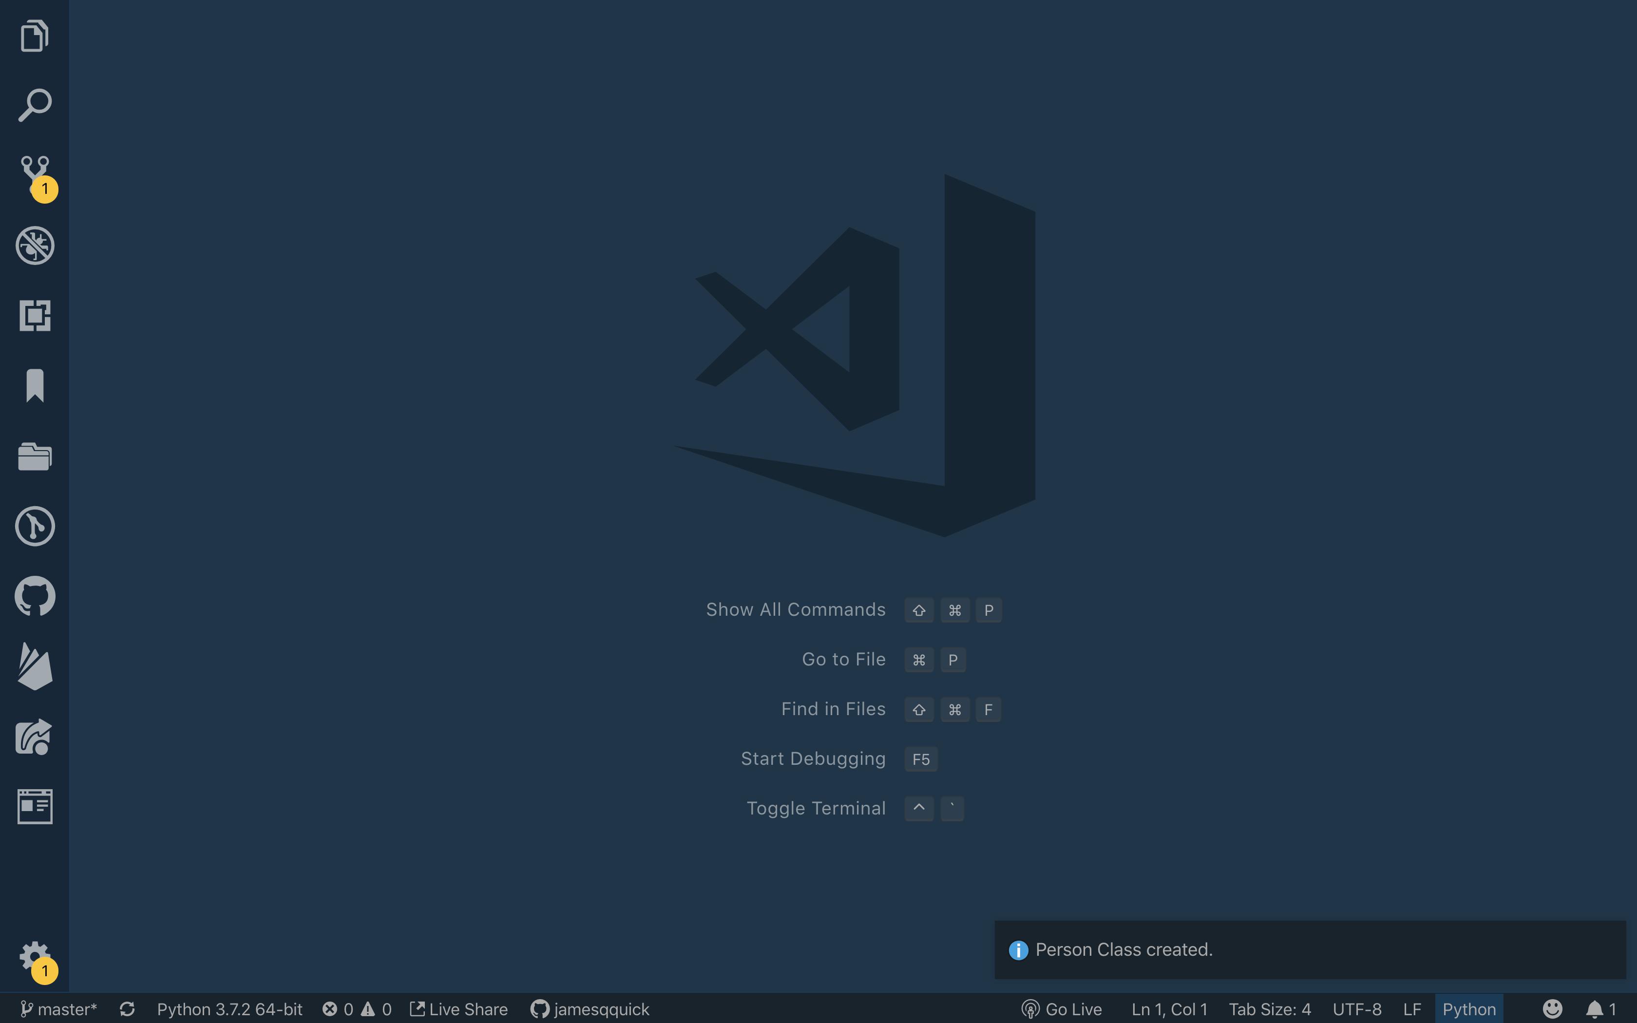
Task: Toggle the Go Live server
Action: click(x=1062, y=1009)
